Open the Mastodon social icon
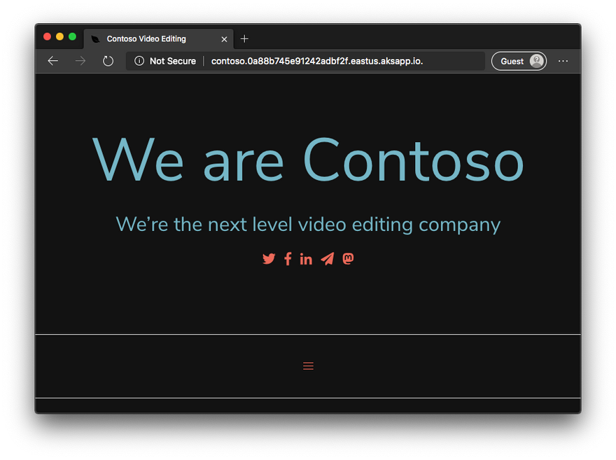Screen dimensions: 616x460 [348, 259]
